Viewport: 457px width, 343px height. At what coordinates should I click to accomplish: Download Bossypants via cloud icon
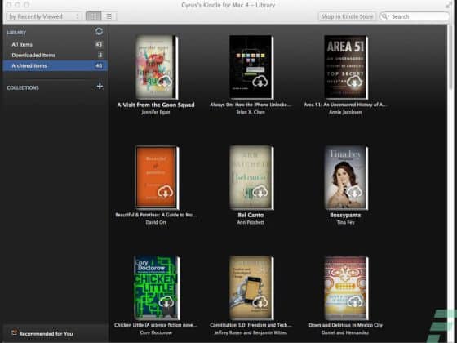tap(354, 193)
